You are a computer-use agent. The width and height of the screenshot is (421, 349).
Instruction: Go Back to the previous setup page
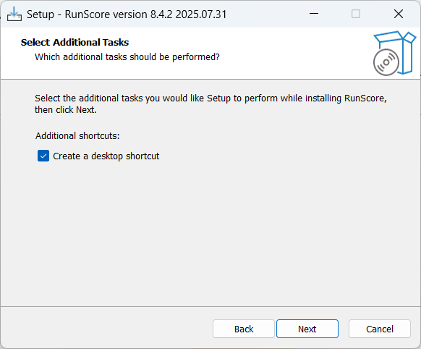[x=244, y=329]
